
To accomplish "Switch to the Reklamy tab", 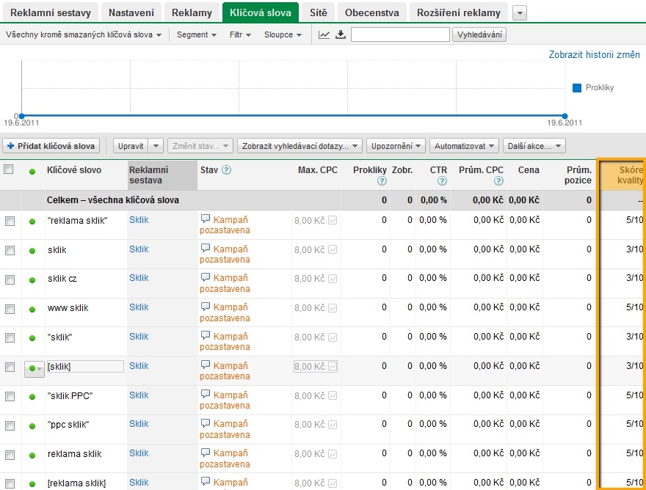I will coord(192,12).
